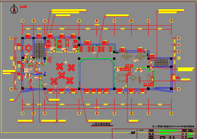The height and width of the screenshot is (139, 197).
Task: Select top-row axis bubble 1
Action: [x=23, y=21]
